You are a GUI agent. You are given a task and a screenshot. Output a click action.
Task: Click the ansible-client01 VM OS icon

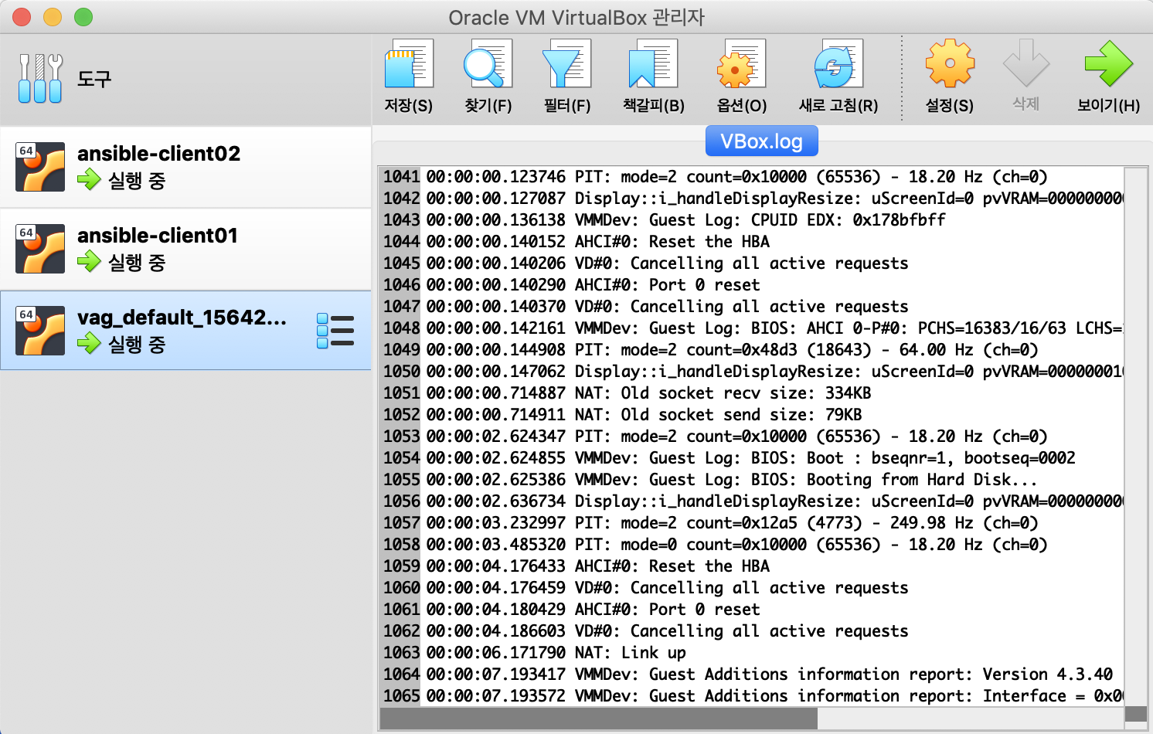[40, 248]
